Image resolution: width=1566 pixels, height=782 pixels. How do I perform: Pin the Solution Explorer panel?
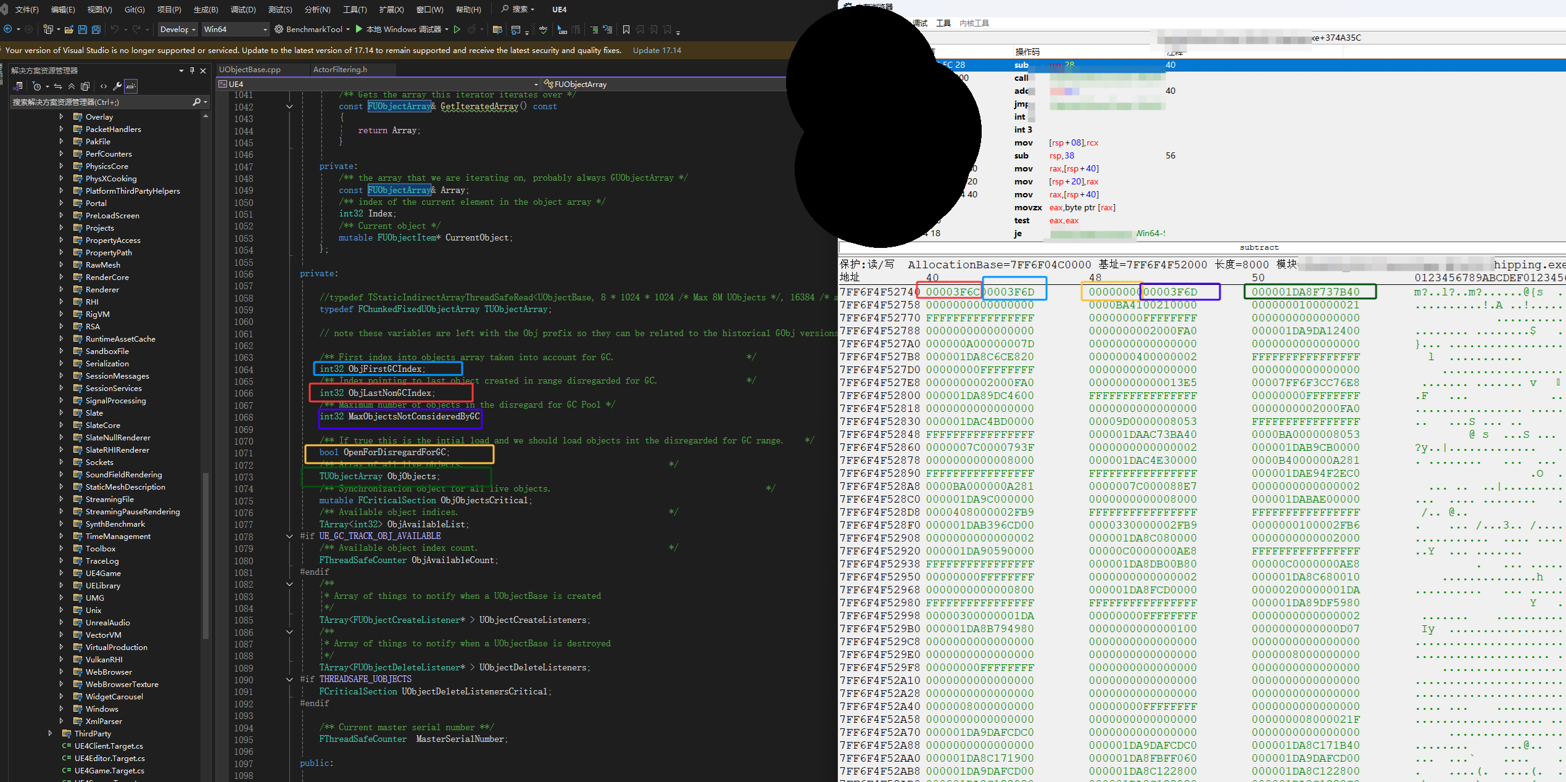coord(192,70)
